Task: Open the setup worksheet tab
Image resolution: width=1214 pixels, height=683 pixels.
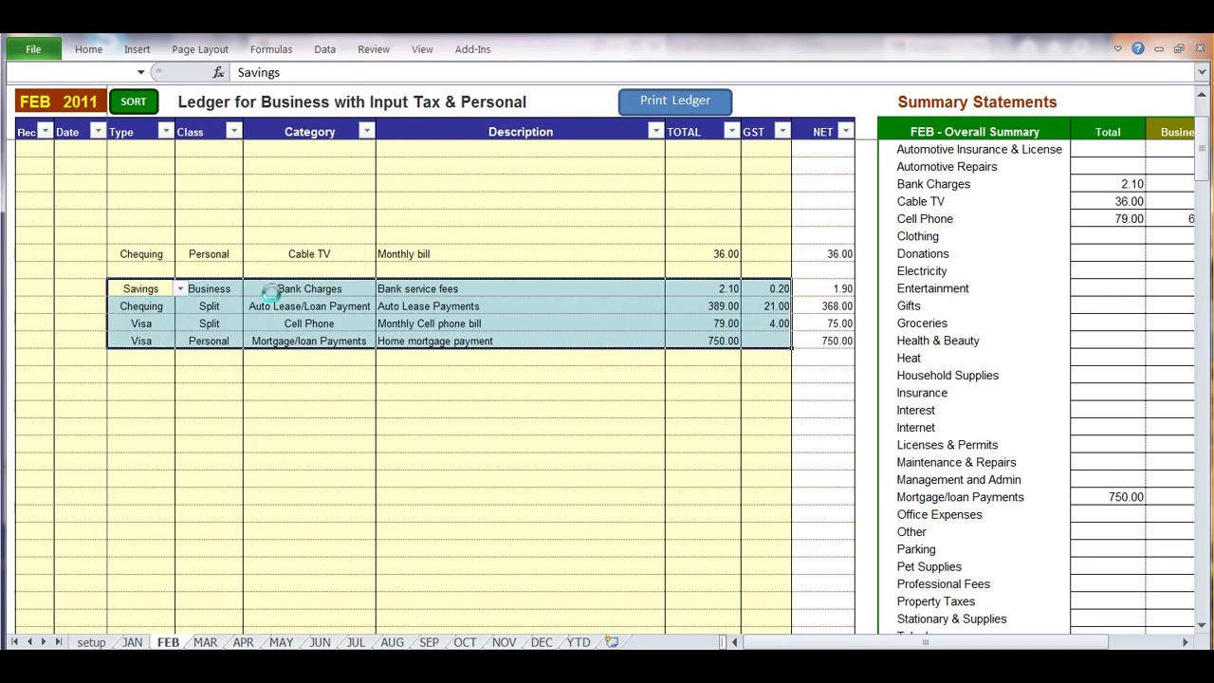Action: (91, 642)
